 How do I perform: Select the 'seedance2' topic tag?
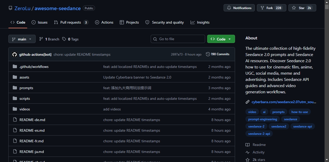click(279, 126)
